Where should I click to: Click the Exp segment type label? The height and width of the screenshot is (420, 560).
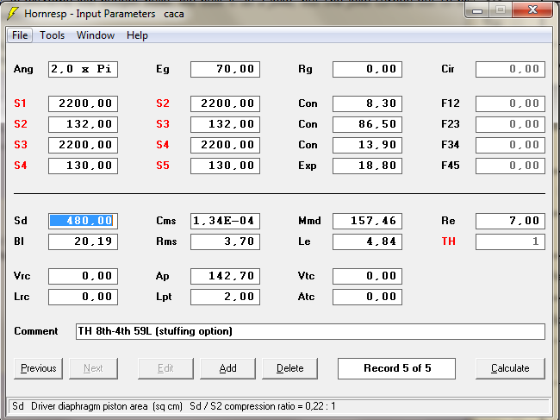point(308,166)
